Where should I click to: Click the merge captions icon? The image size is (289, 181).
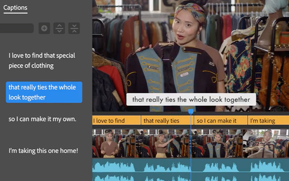[74, 28]
